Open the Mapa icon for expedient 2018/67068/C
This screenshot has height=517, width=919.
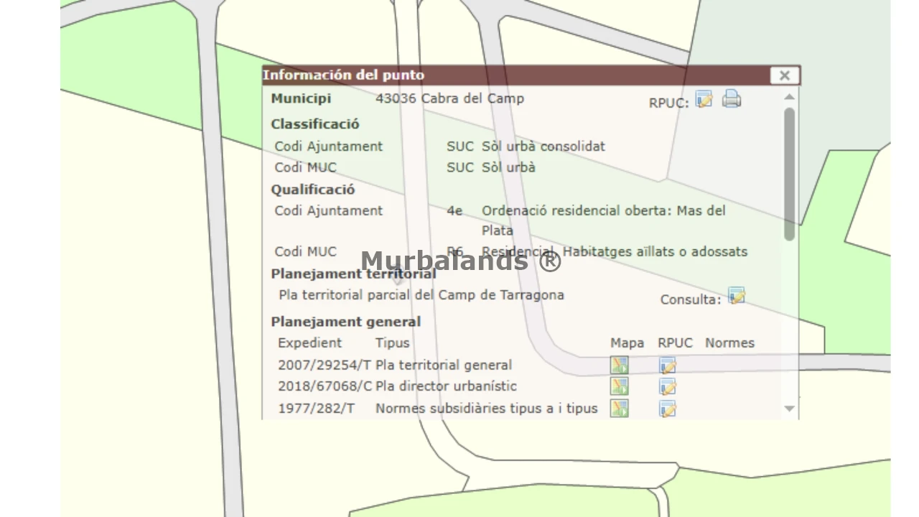click(619, 387)
